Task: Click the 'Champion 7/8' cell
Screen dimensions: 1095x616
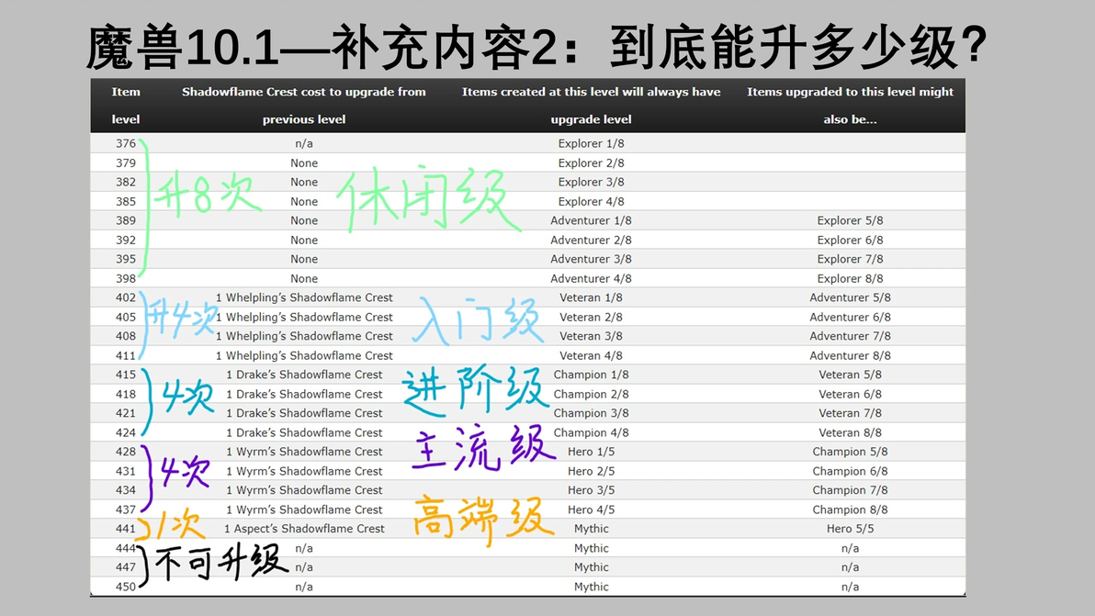Action: tap(850, 490)
